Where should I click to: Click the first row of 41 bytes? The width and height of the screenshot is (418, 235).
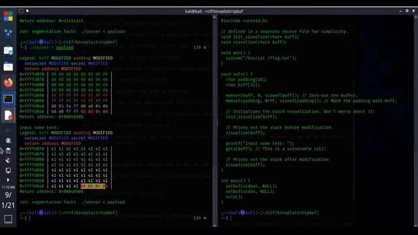pyautogui.click(x=80, y=149)
